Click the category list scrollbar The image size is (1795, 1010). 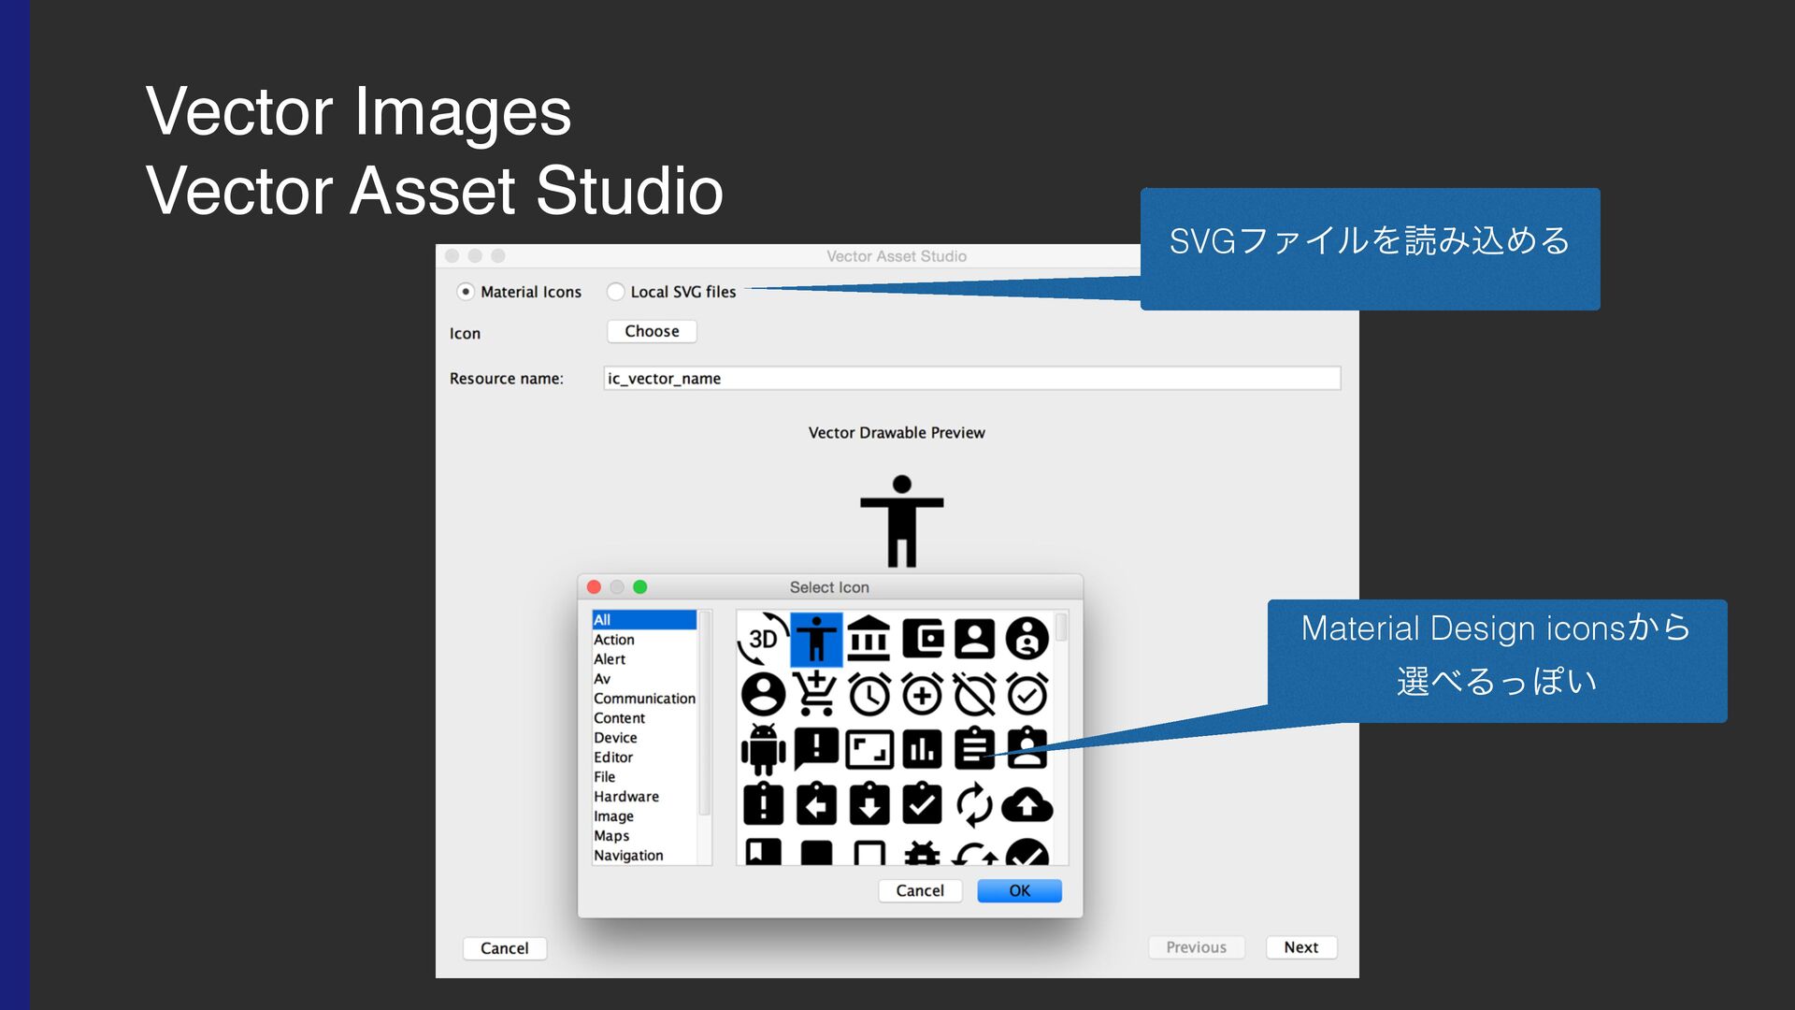point(705,714)
